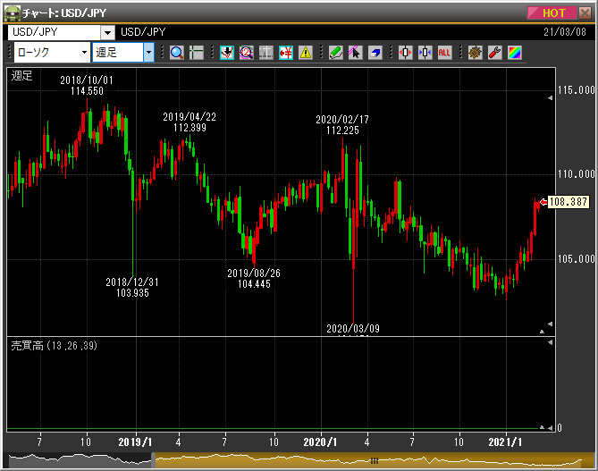This screenshot has height=471, width=598.
Task: Click the eraser tool icon
Action: (x=375, y=53)
